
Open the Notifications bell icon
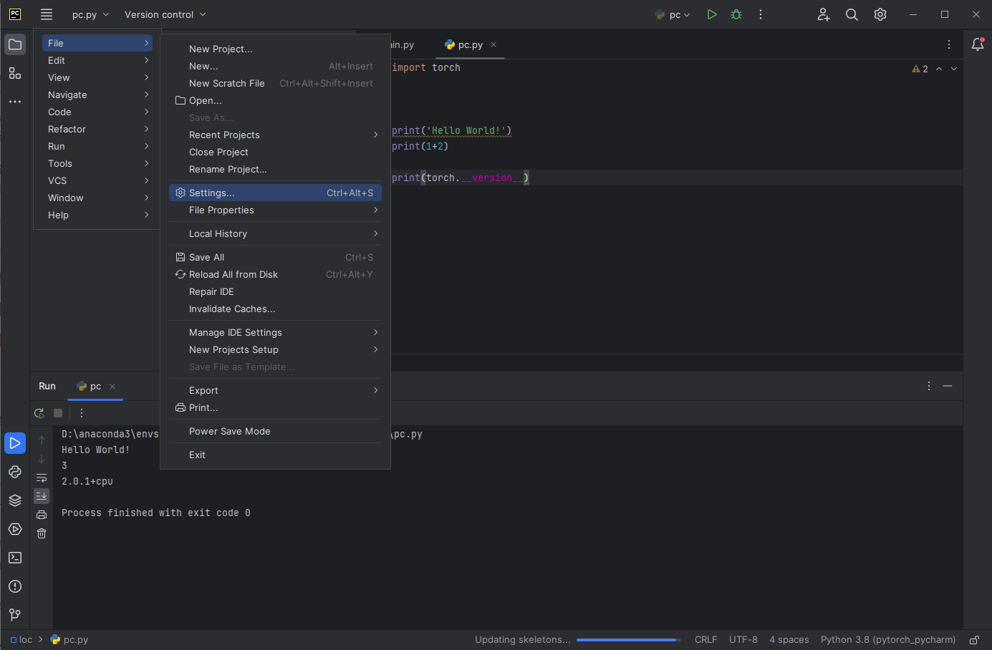click(978, 44)
